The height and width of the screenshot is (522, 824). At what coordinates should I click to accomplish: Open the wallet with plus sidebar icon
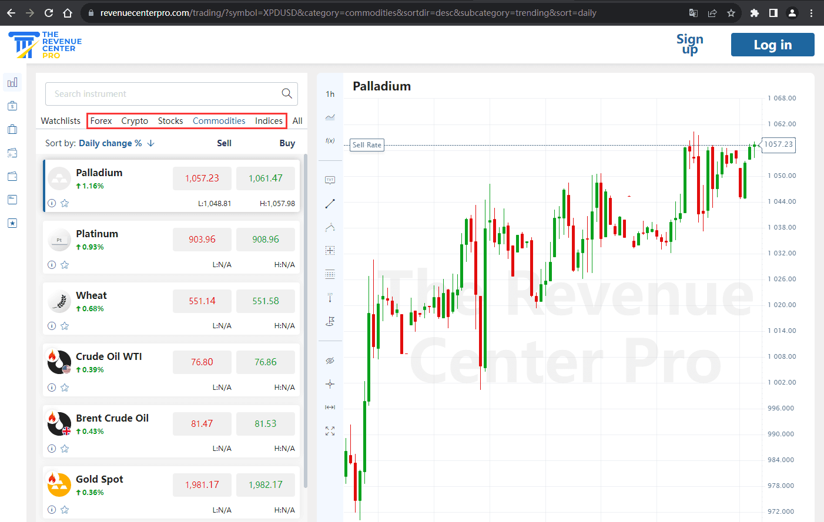[x=12, y=153]
